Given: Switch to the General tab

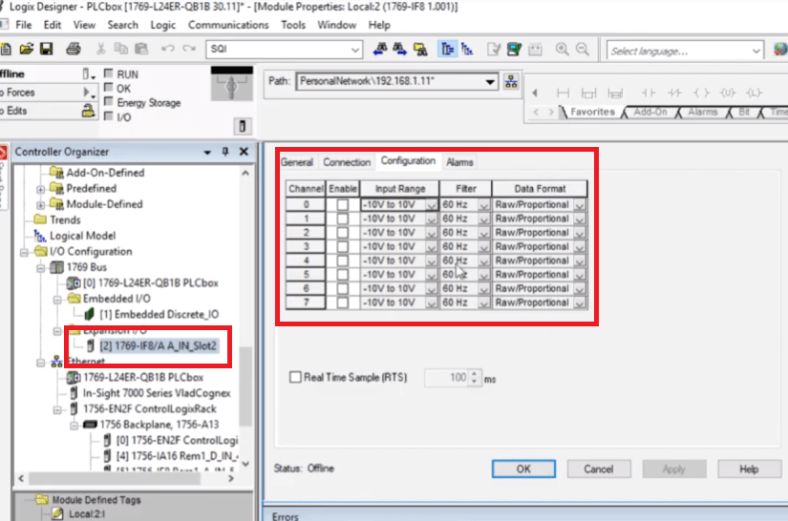Looking at the screenshot, I should pos(296,162).
